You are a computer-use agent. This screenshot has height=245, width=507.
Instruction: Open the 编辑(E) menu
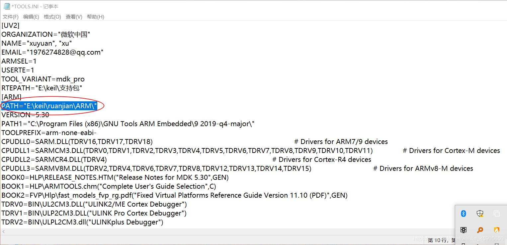click(31, 17)
